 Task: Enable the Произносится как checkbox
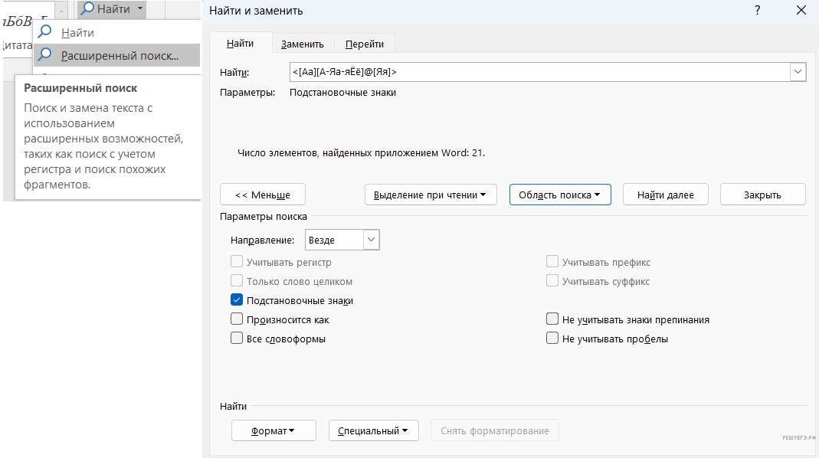pos(237,319)
